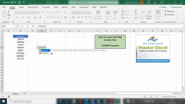Open Conditional Formatting menu

[x=98, y=15]
